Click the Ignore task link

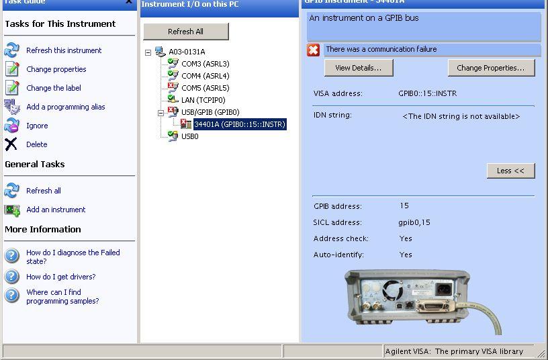coord(37,126)
